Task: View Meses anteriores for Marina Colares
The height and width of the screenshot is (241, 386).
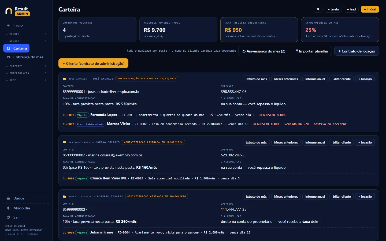Action: pos(286,142)
